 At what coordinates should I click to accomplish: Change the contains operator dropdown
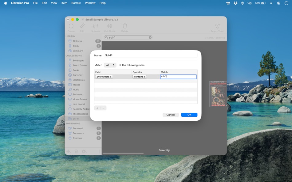point(139,77)
